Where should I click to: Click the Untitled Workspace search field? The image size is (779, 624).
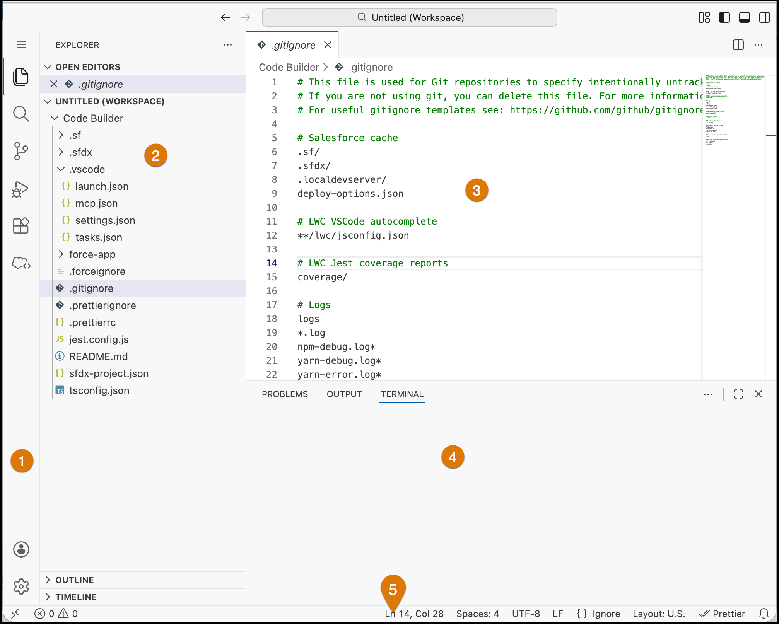(x=409, y=17)
